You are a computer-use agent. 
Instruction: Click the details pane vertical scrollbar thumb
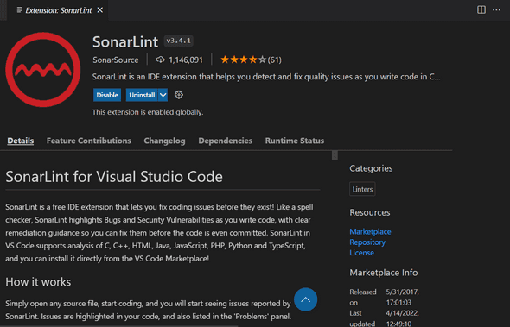[335, 155]
